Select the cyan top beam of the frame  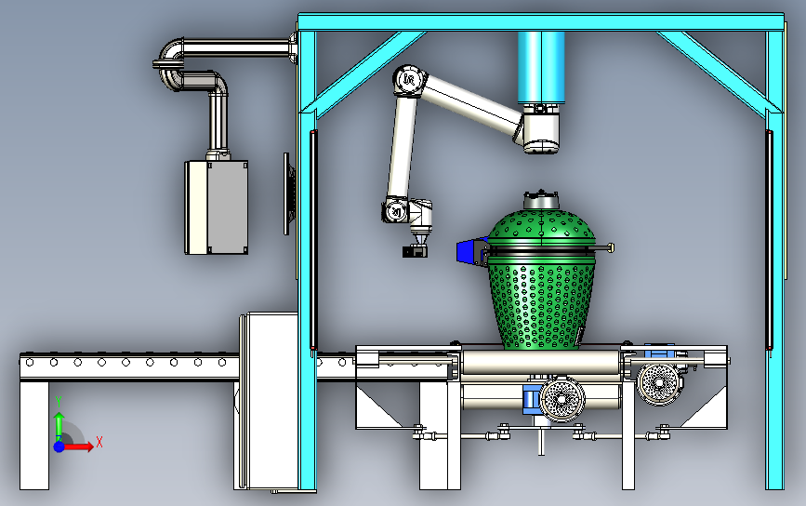(541, 22)
